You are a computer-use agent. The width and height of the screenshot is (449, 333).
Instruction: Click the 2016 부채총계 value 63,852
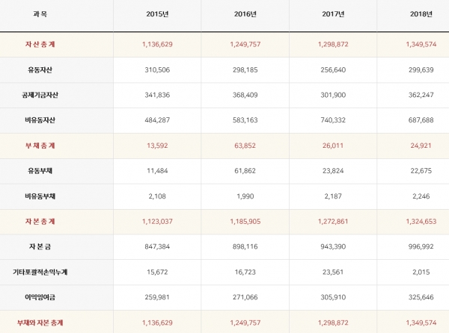[x=244, y=146]
